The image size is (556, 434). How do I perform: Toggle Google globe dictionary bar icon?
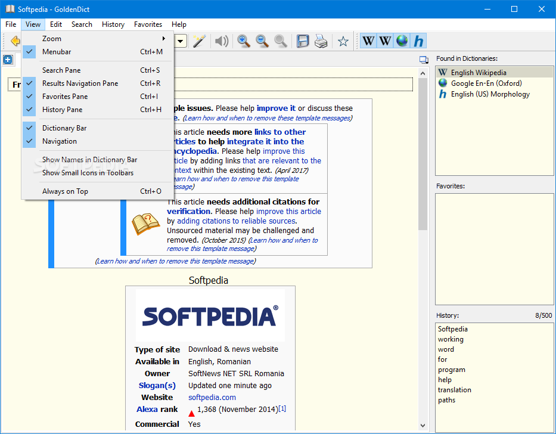[402, 41]
